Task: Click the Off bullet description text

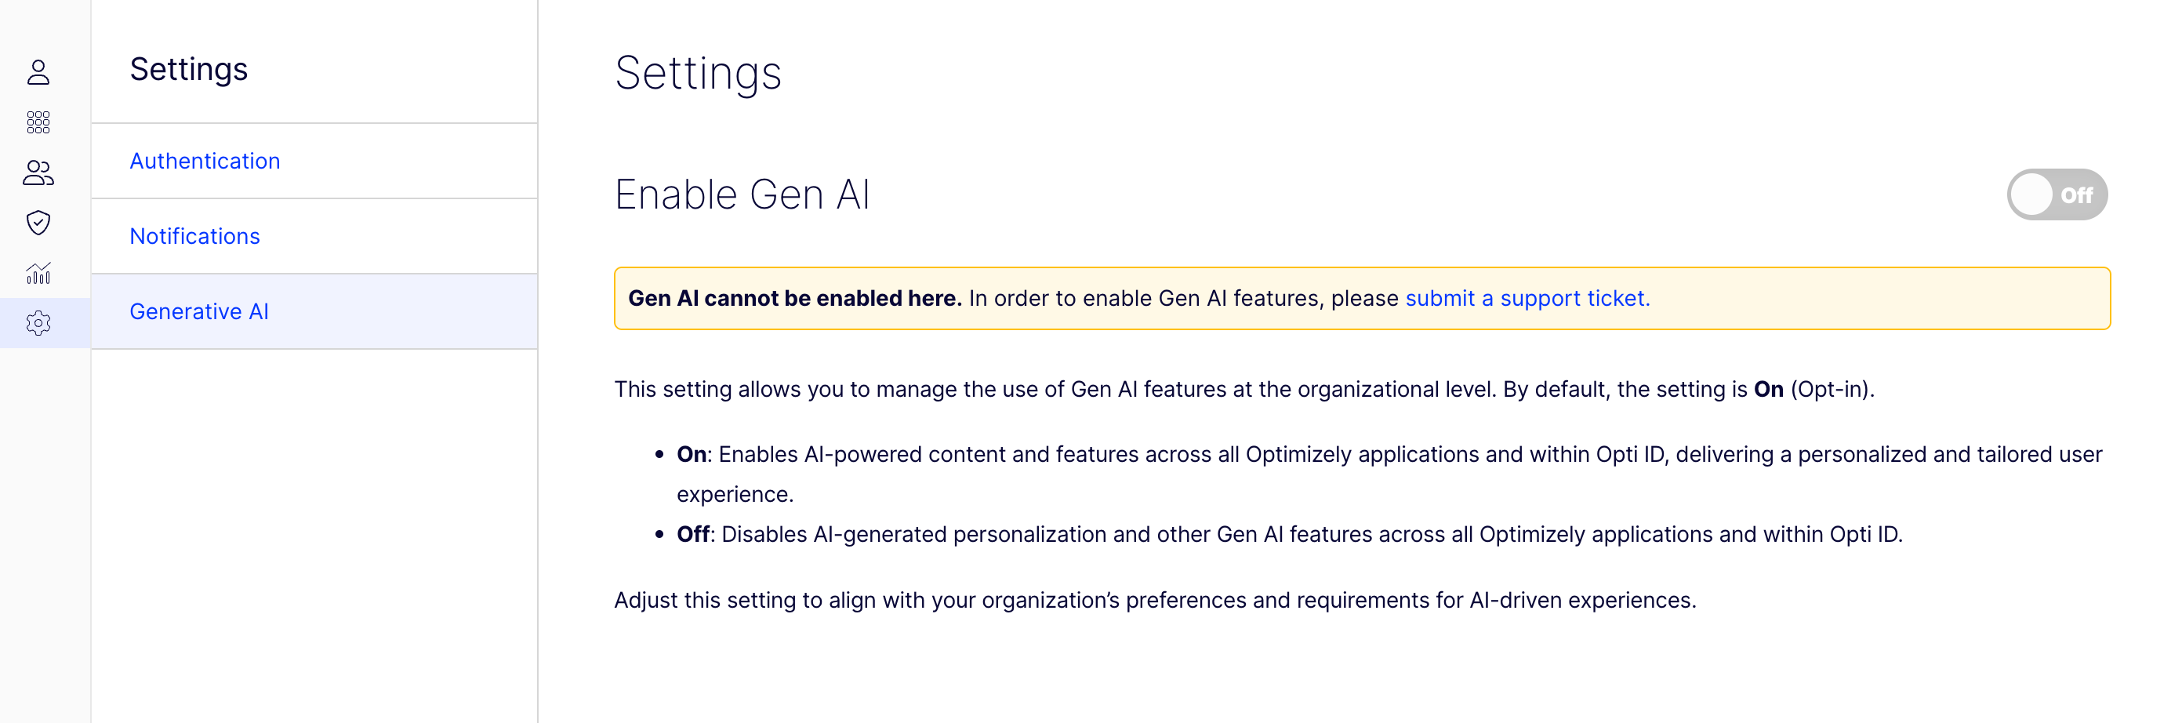Action: tap(1289, 535)
